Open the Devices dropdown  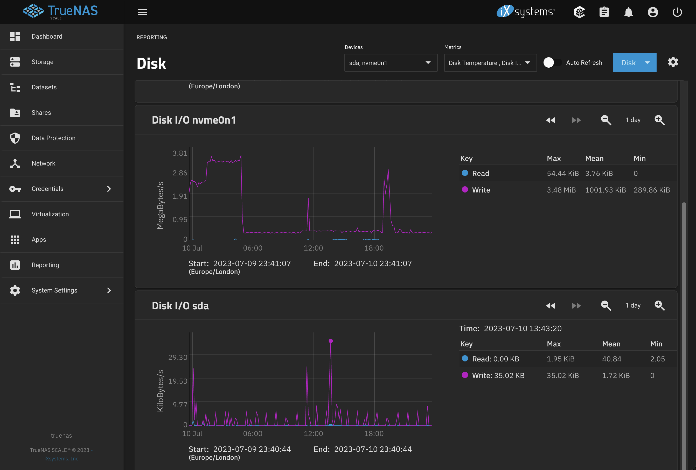pos(391,63)
